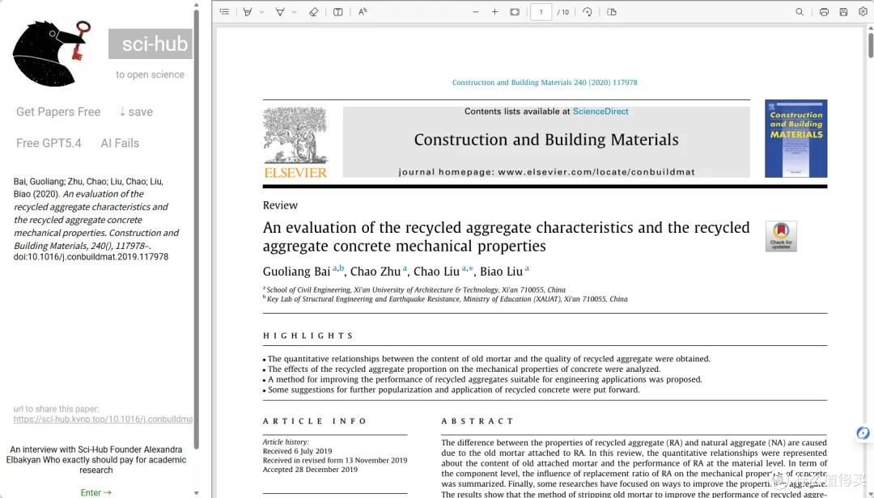The height and width of the screenshot is (498, 874).
Task: Expand the draw pen options dropdown
Action: pos(295,11)
